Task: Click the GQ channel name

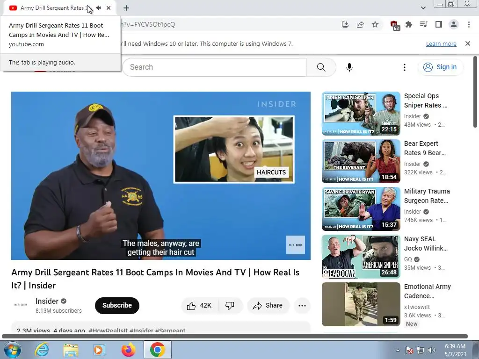Action: [x=408, y=259]
